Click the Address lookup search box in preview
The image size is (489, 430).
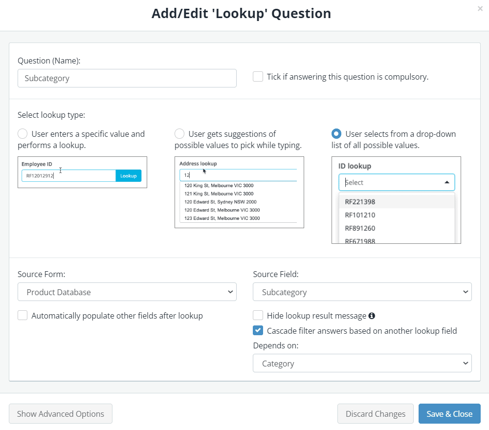coord(239,175)
